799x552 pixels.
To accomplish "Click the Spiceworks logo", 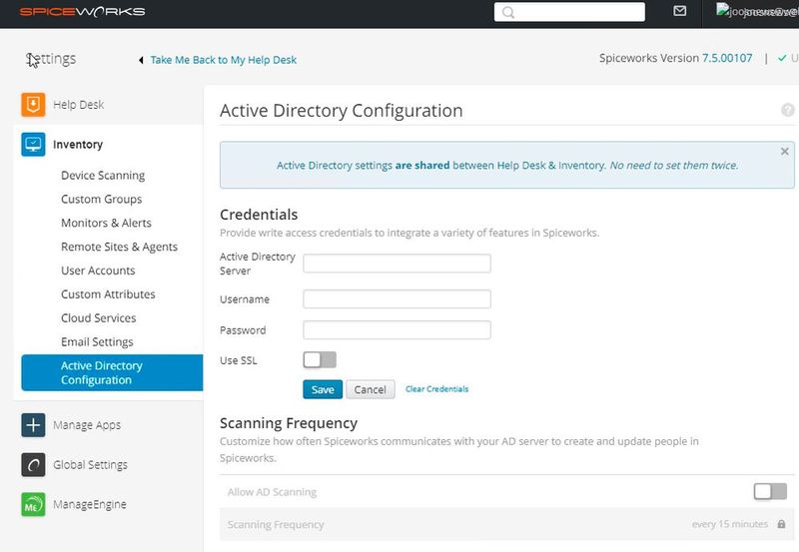I will tap(82, 11).
